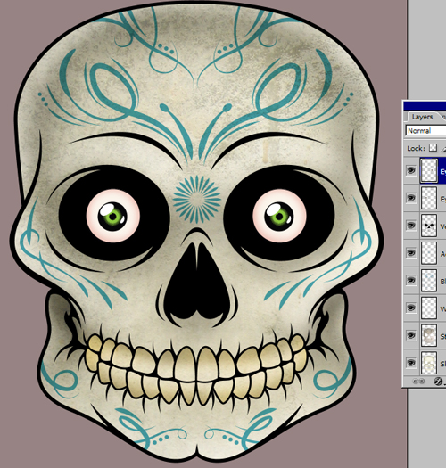The image size is (446, 468).
Task: Toggle the lock transparent pixels checkerboard icon
Action: coord(433,148)
